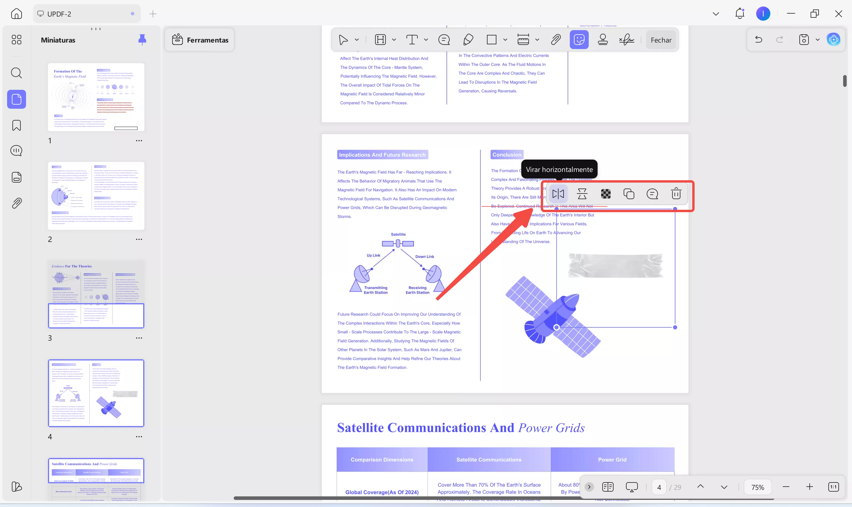Click the attachment paperclip in toolbar
This screenshot has width=852, height=507.
point(556,40)
